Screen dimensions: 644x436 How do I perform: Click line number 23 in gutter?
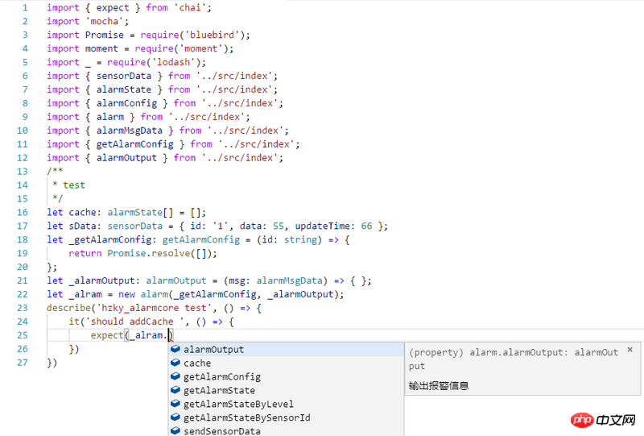(23, 308)
